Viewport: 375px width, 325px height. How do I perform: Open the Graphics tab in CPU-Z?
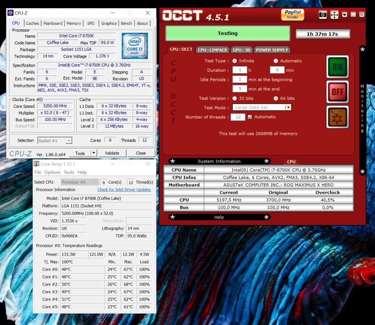pyautogui.click(x=109, y=23)
